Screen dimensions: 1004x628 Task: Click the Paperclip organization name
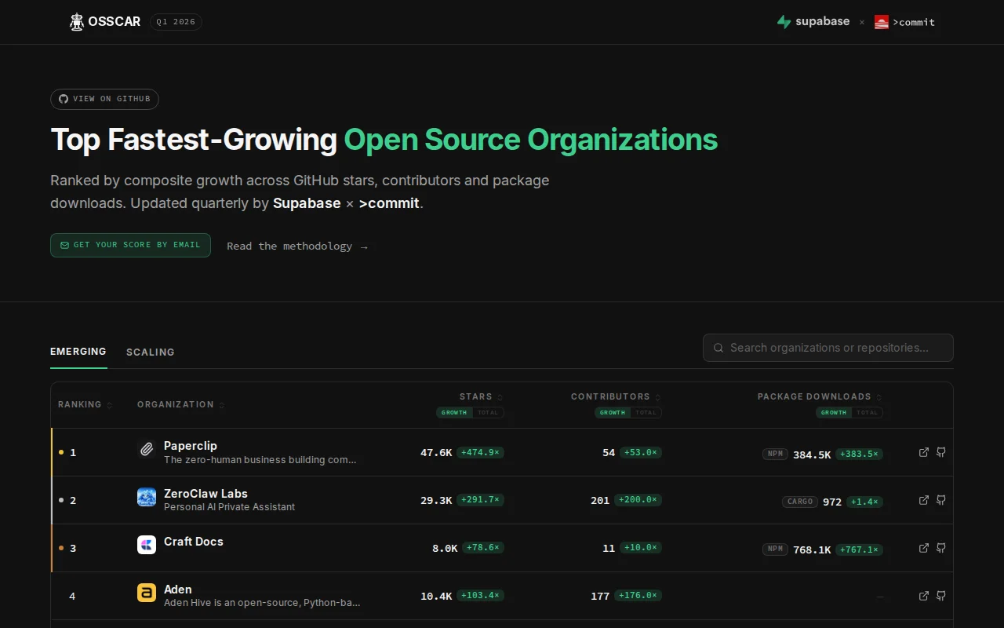[191, 445]
